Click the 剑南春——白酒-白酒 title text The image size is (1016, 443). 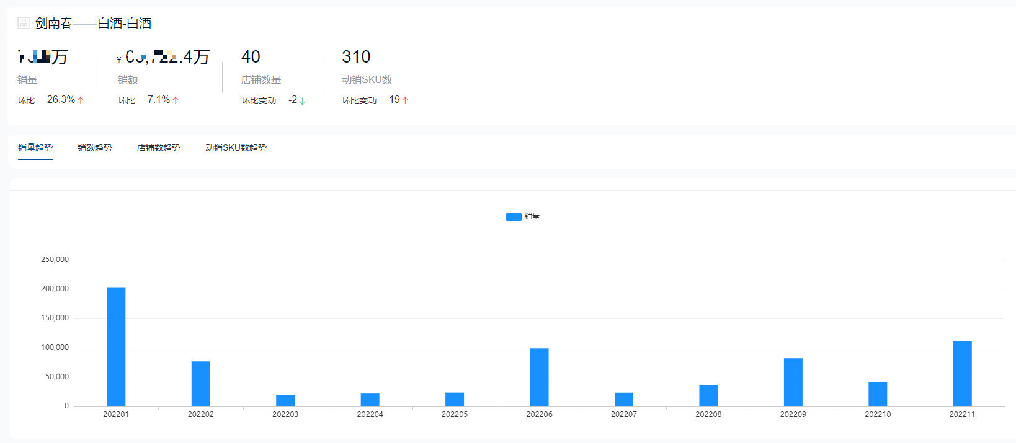(x=93, y=23)
